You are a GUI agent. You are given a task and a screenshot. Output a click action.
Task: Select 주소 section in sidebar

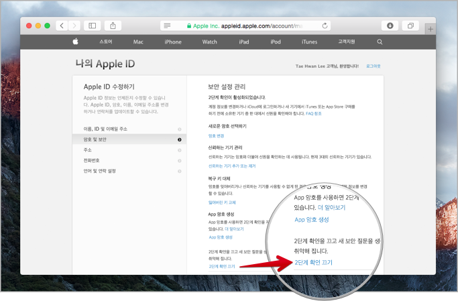coord(129,150)
